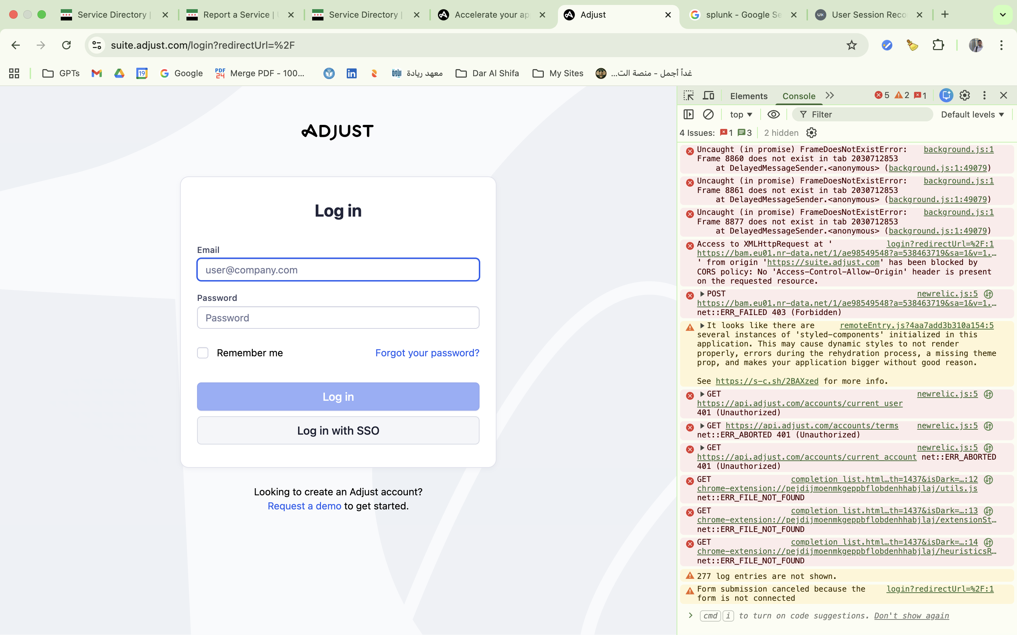Open DevTools settings gear icon
This screenshot has height=635, width=1017.
coord(964,95)
